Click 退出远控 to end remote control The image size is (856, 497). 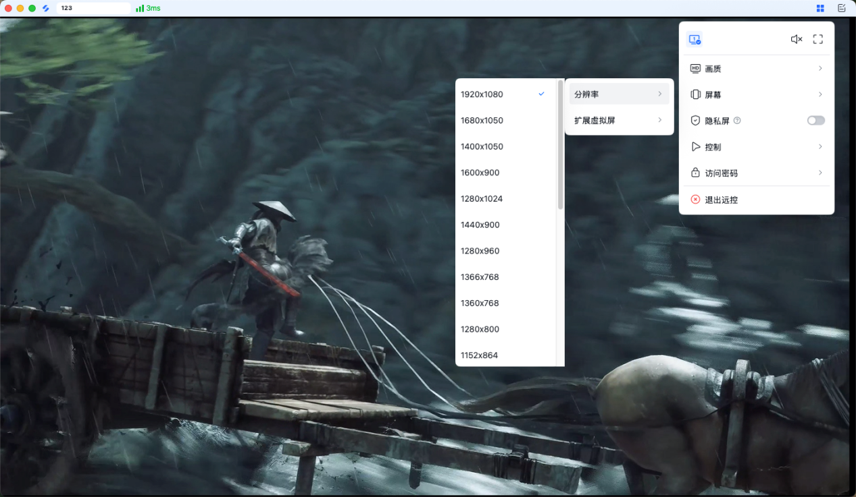coord(757,200)
